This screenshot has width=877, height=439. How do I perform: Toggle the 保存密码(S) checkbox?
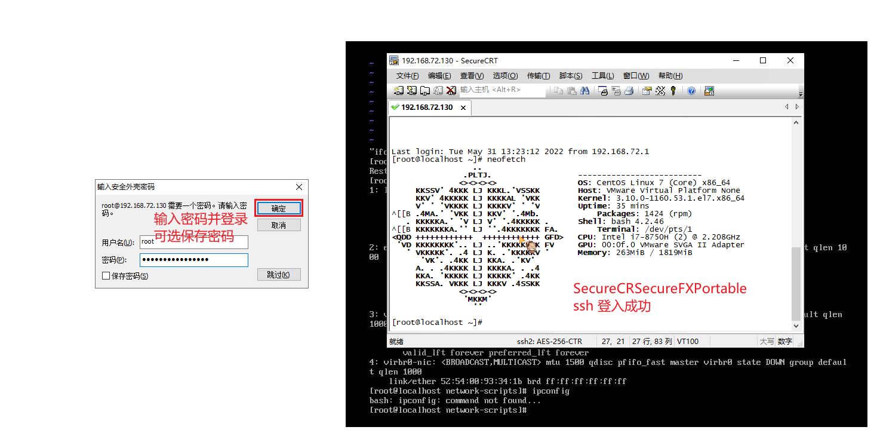tap(106, 276)
